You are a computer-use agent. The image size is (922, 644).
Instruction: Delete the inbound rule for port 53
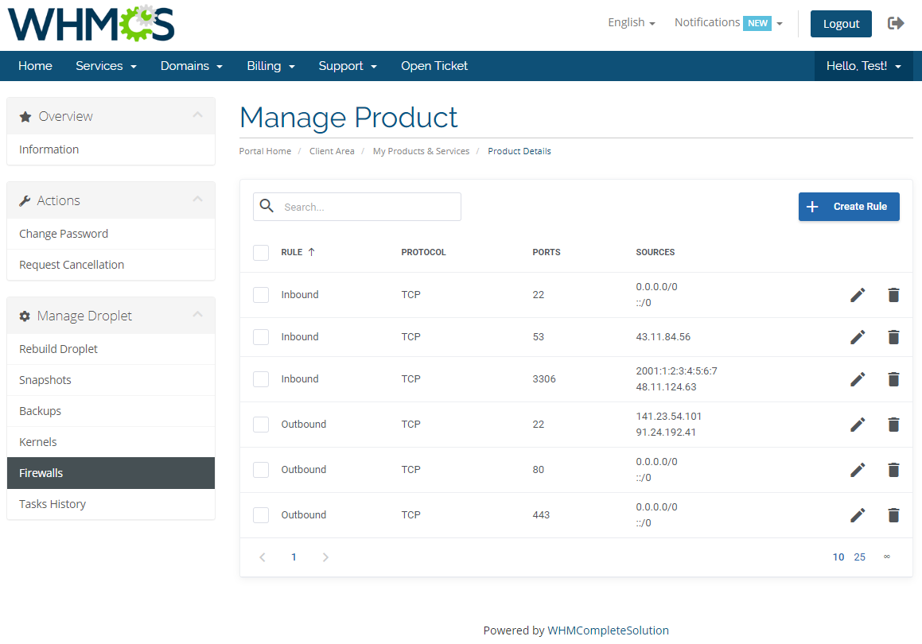893,336
